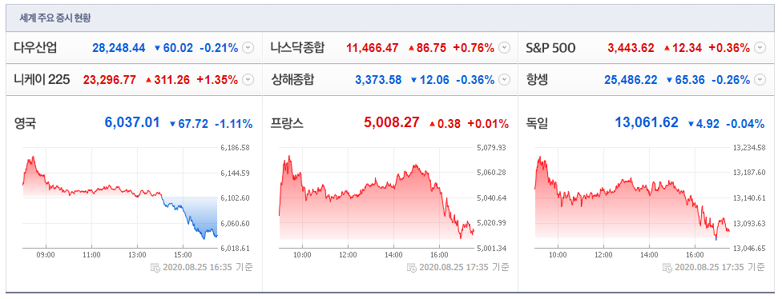
Task: Click clock icon beside 16:35 timestamp
Action: click(x=155, y=267)
